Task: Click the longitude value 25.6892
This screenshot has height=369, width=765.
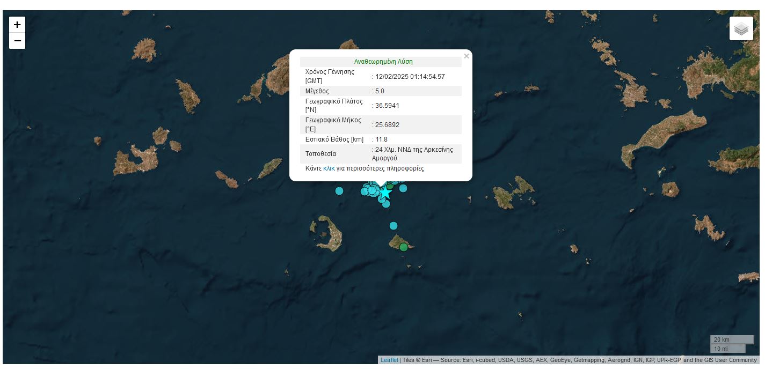Action: [387, 125]
